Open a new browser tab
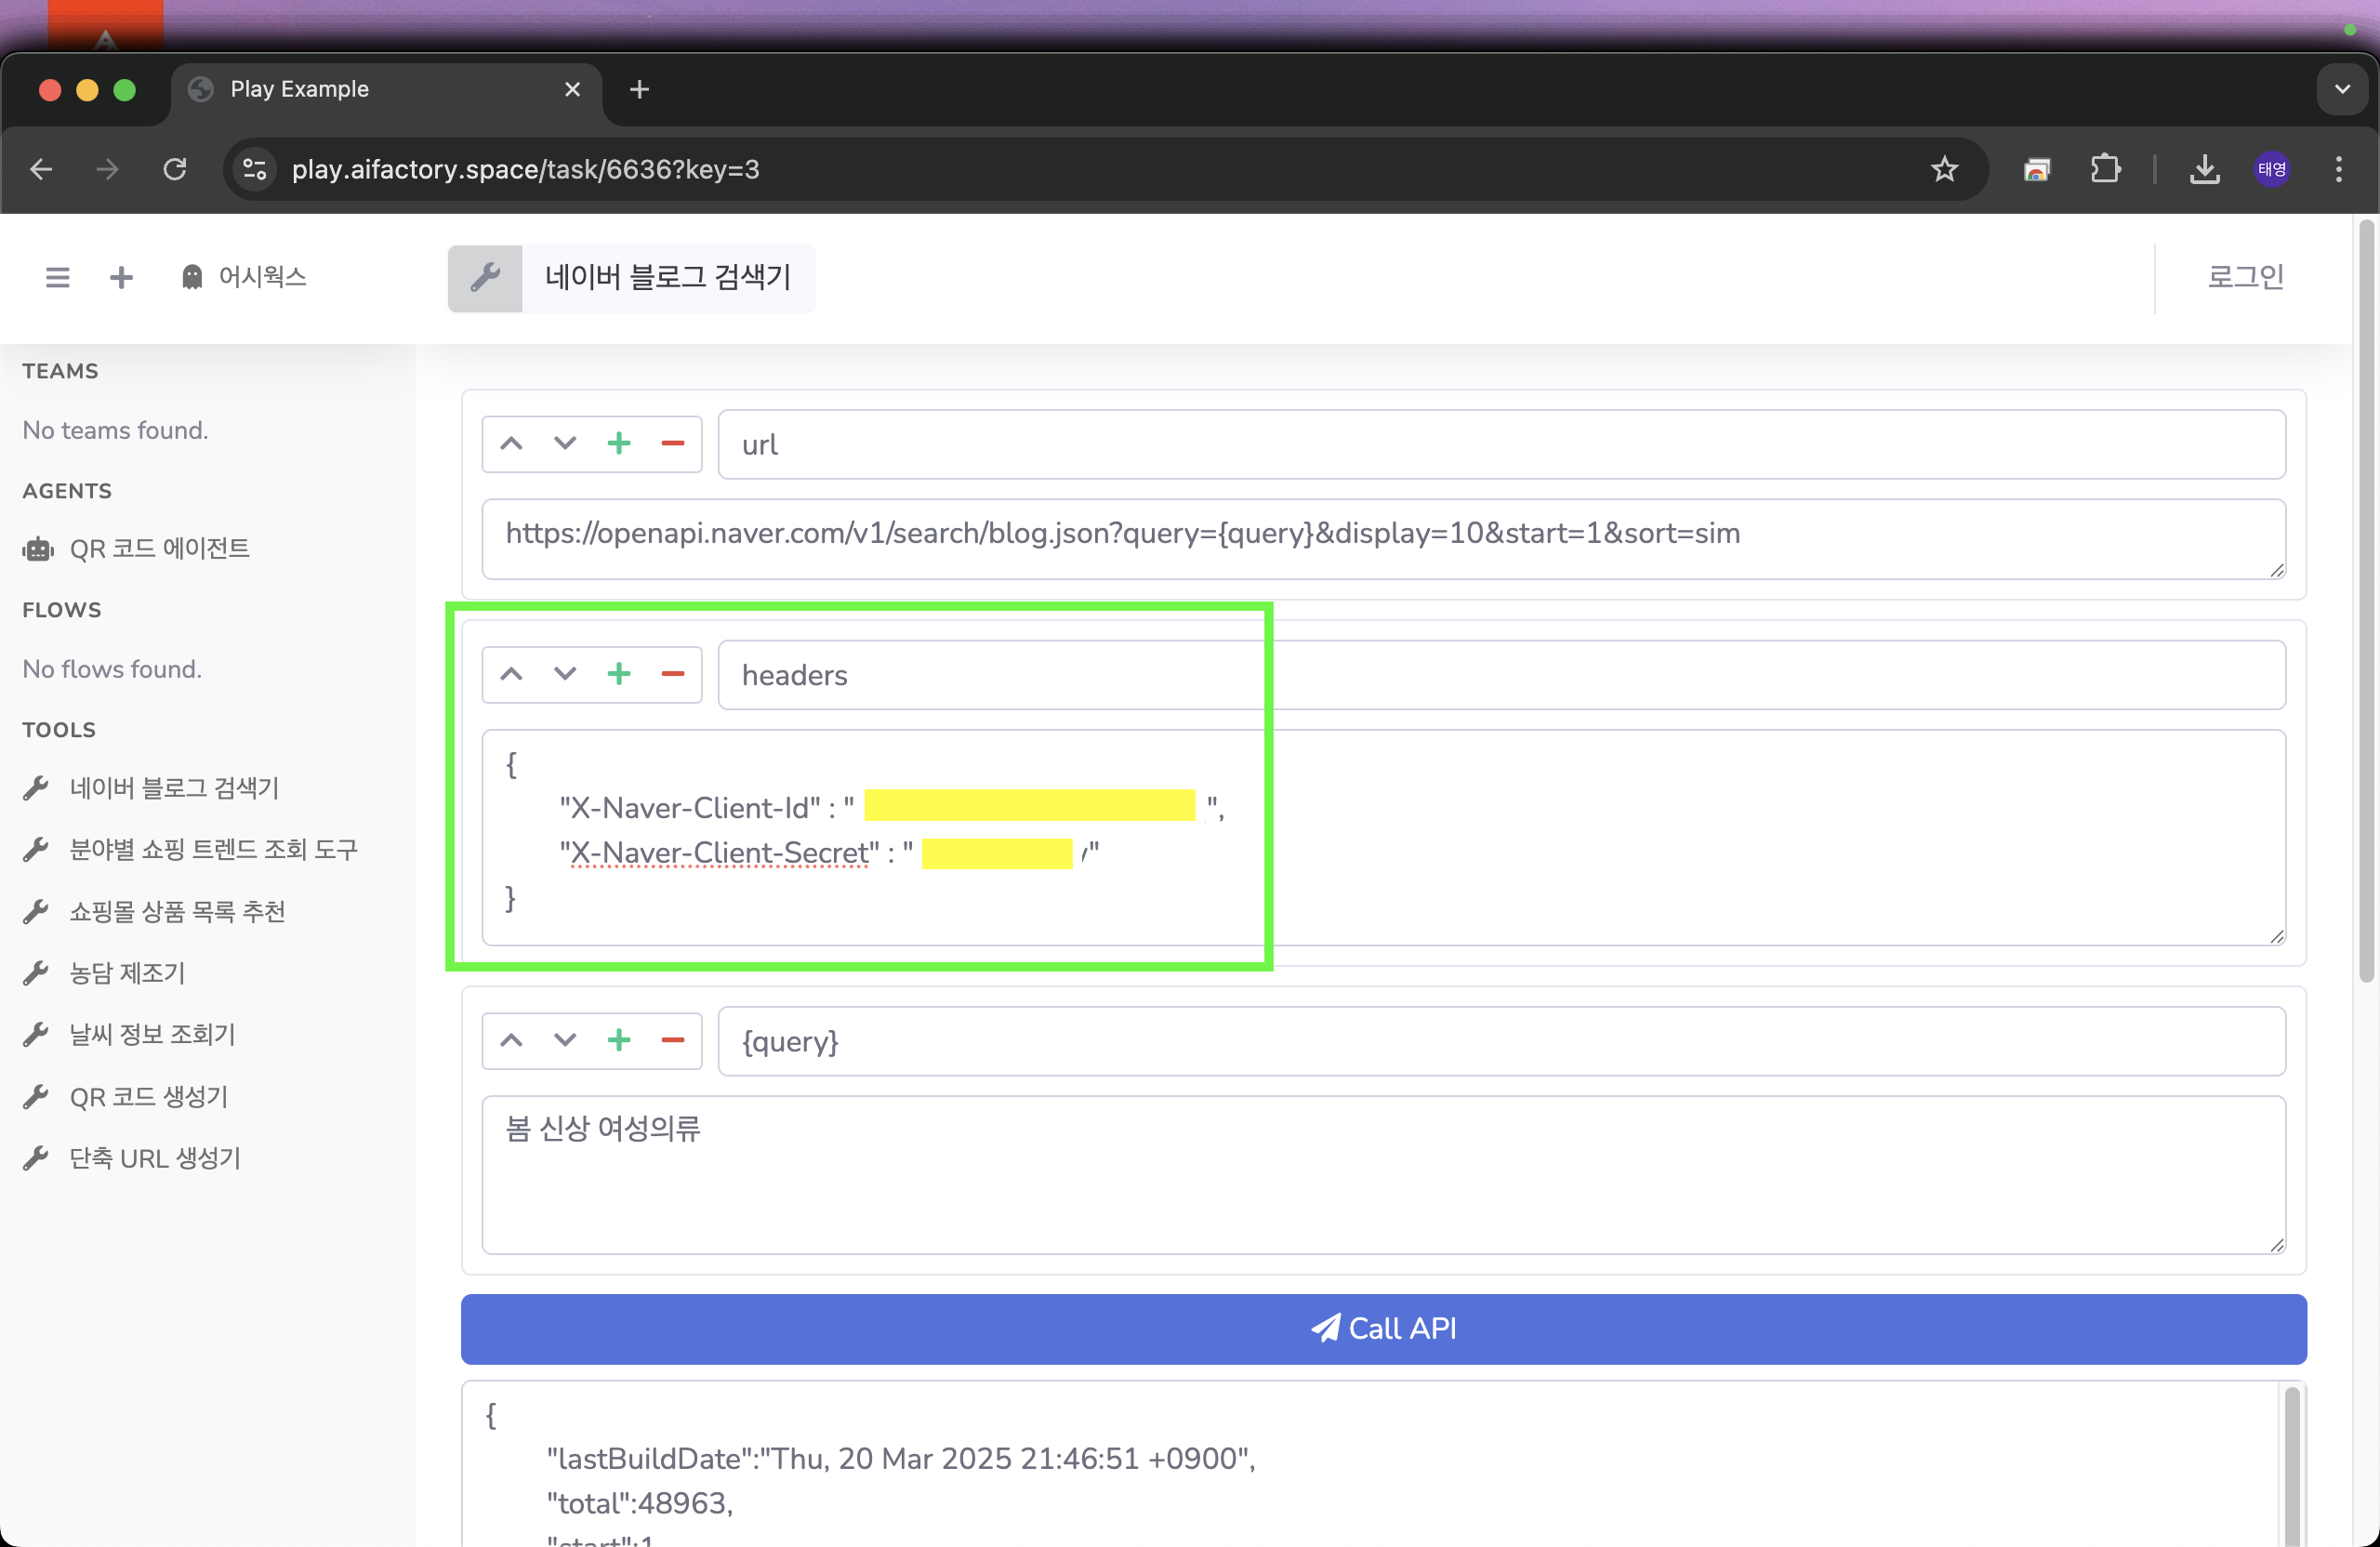Image resolution: width=2380 pixels, height=1547 pixels. (x=639, y=89)
